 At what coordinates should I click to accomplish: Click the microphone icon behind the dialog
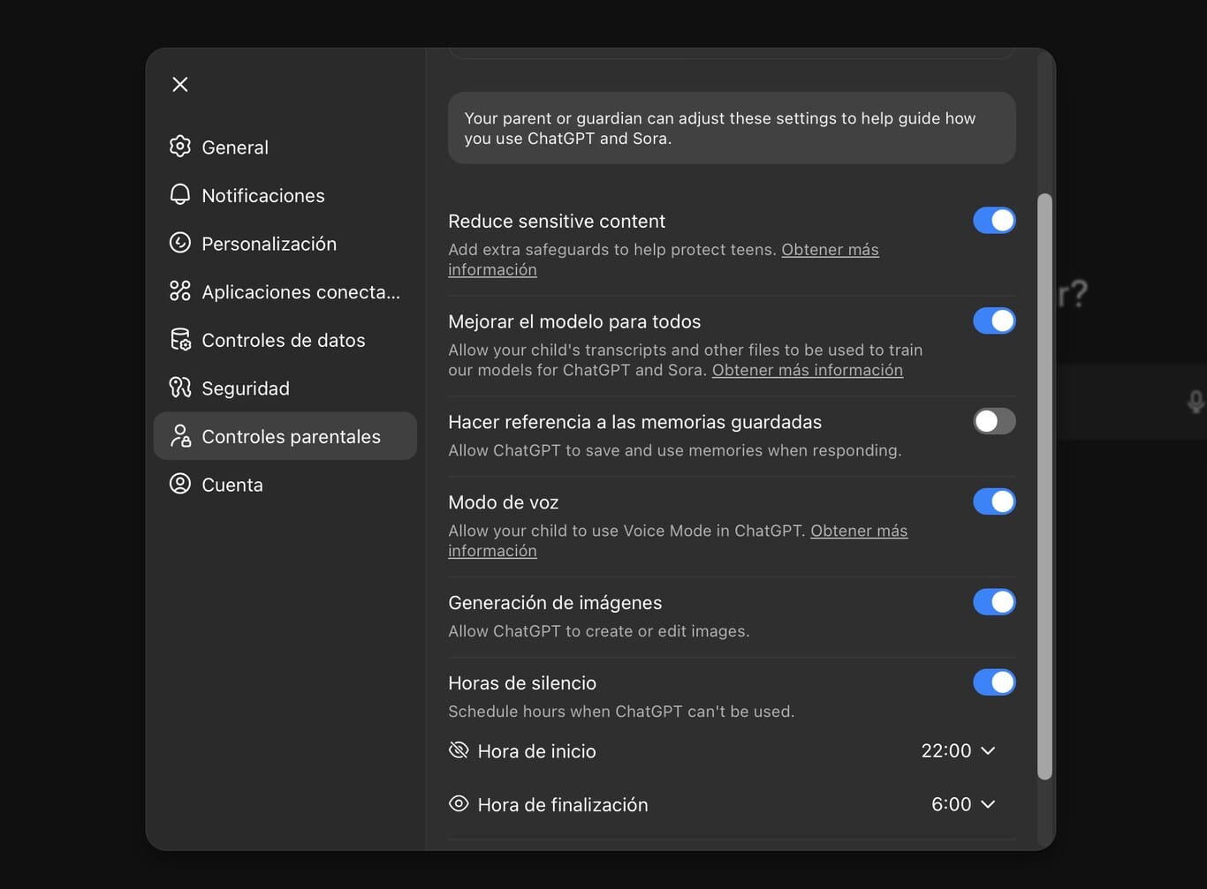pos(1195,403)
